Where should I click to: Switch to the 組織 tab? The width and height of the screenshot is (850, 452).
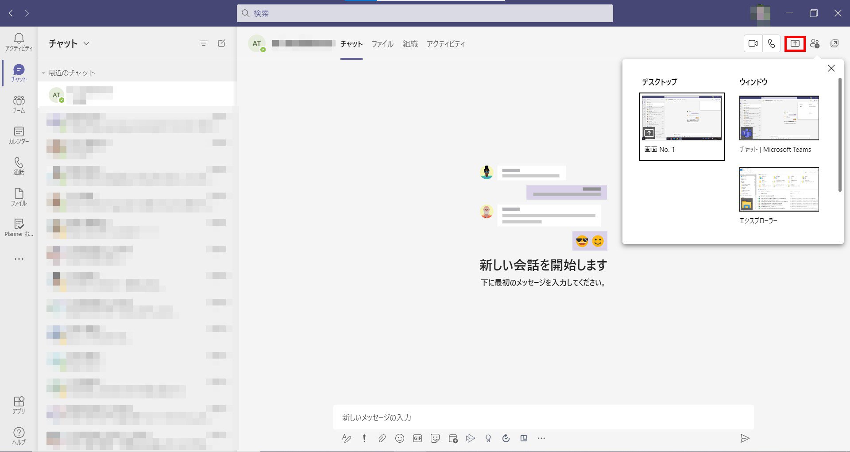(x=410, y=44)
